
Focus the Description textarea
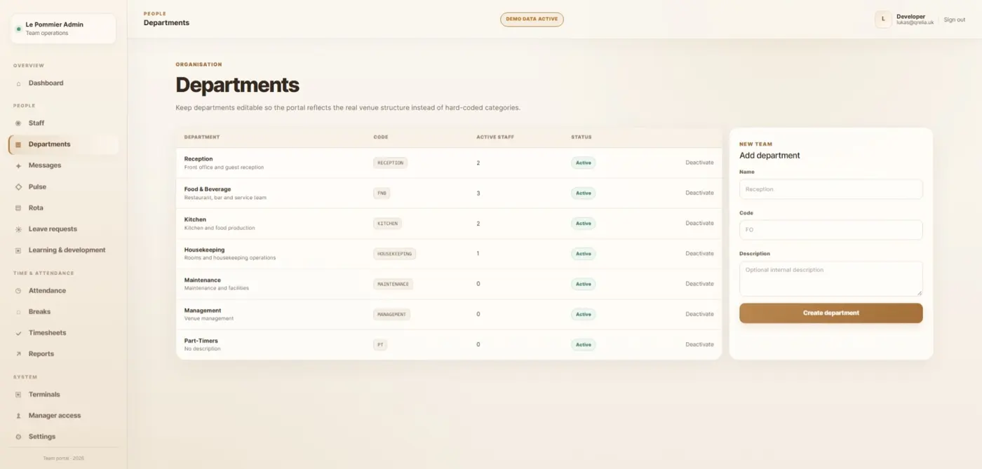830,279
